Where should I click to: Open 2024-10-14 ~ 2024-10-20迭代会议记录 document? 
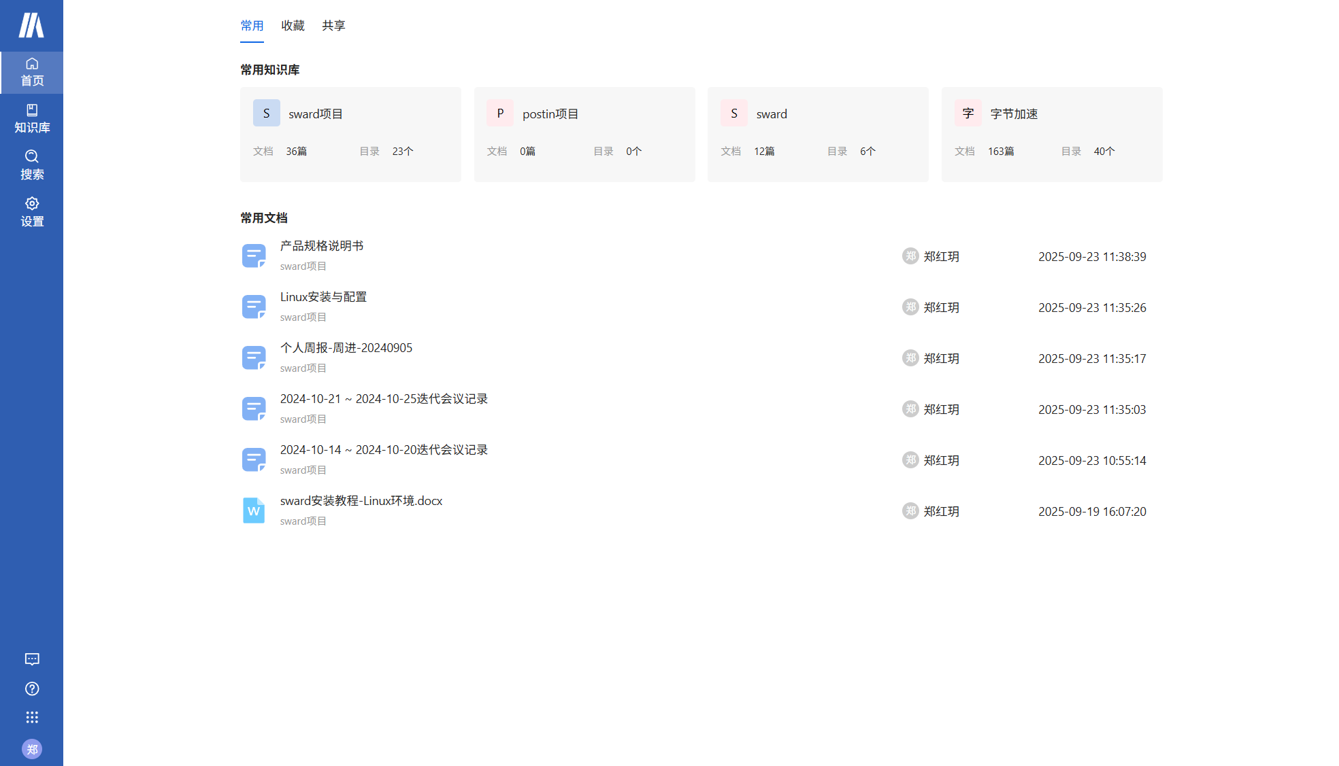click(384, 450)
